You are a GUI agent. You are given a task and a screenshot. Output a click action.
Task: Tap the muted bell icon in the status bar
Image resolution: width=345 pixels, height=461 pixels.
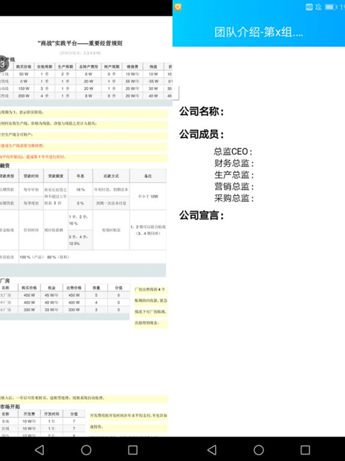[318, 7]
